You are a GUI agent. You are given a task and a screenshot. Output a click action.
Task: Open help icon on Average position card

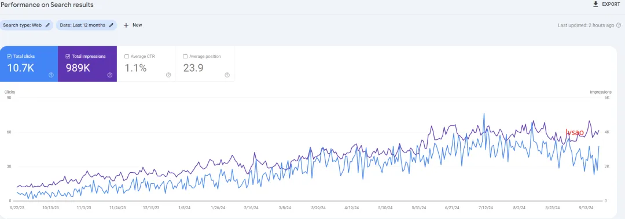227,75
